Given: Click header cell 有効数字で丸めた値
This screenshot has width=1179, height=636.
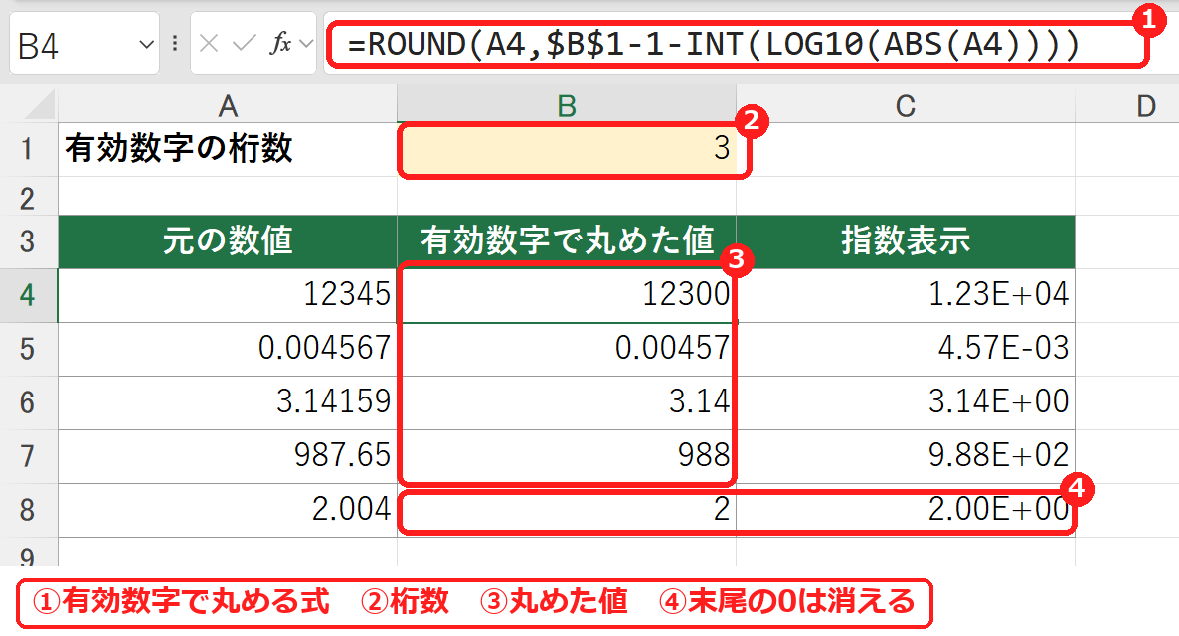Looking at the screenshot, I should (567, 242).
